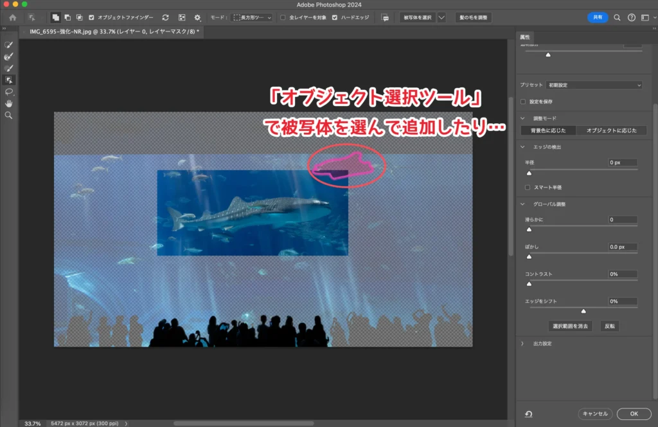The image size is (658, 427).
Task: Click the Object Finder refresh icon
Action: coord(165,17)
